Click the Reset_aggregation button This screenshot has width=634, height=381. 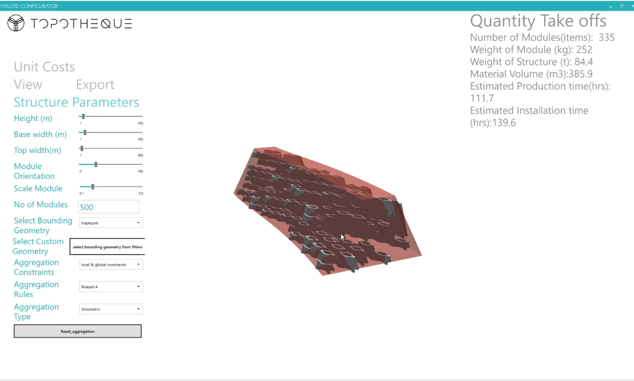pyautogui.click(x=78, y=331)
